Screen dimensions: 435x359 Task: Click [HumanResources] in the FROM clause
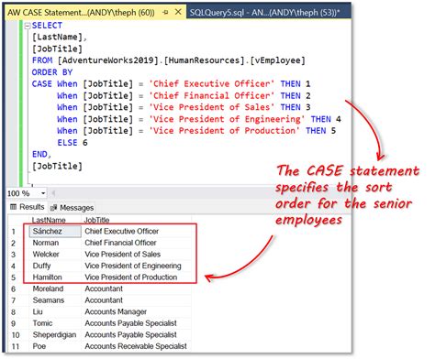coord(205,60)
